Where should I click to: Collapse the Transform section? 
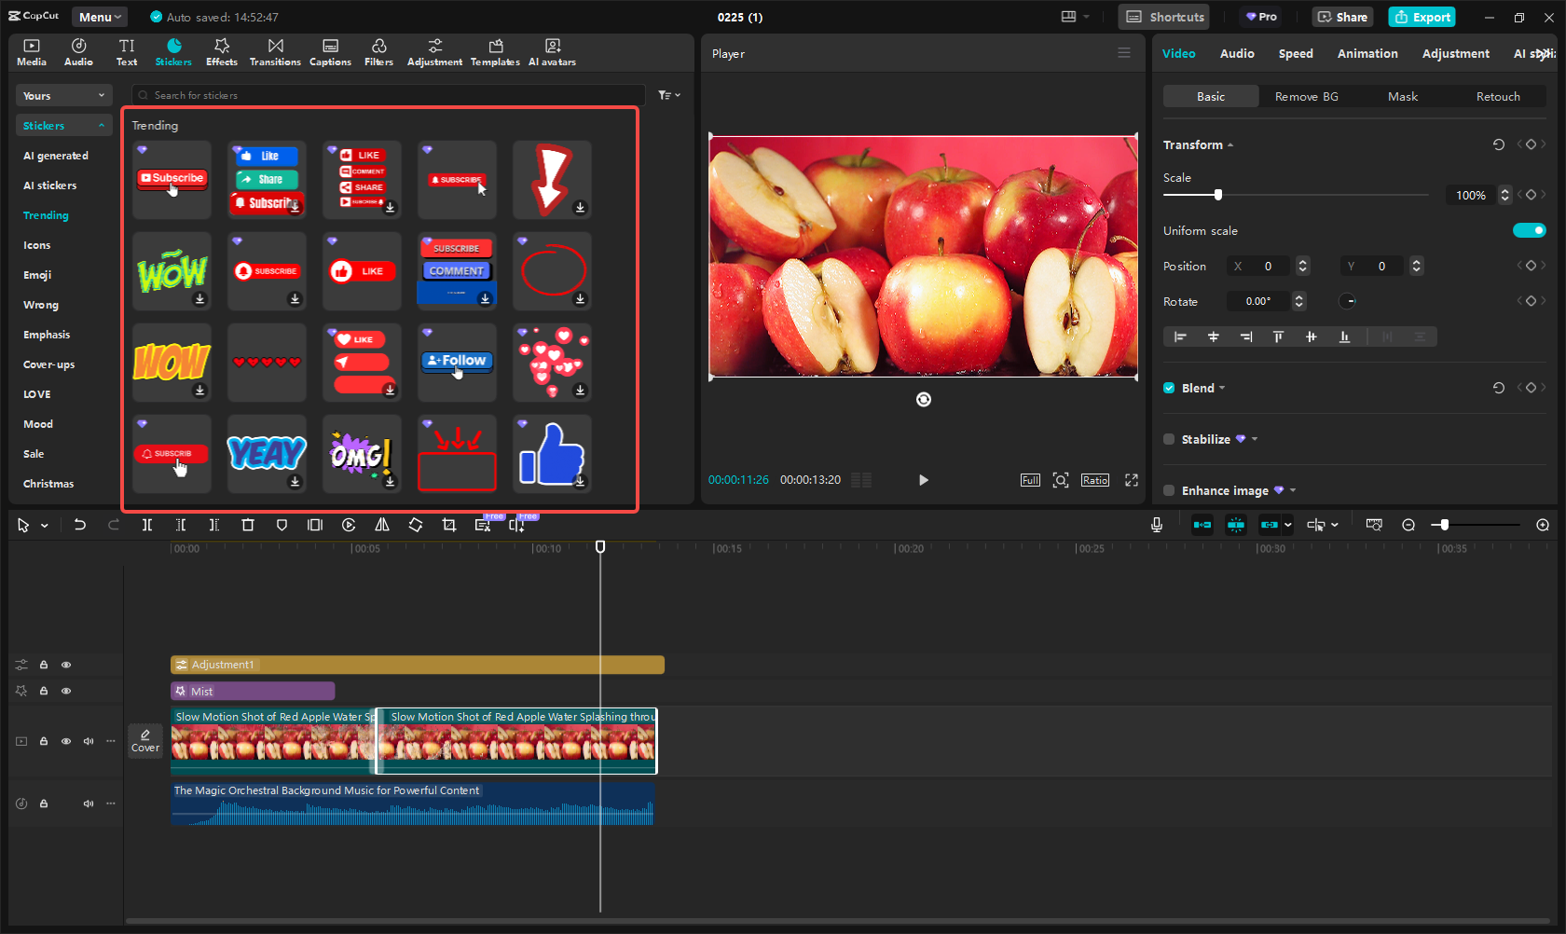tap(1229, 144)
